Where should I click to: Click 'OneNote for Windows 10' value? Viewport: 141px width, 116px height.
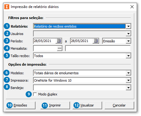[53, 80]
